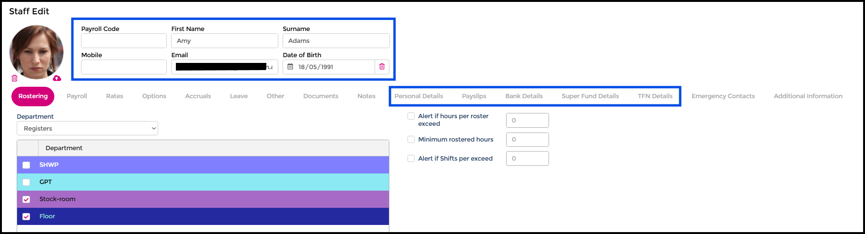The image size is (865, 234).
Task: Uncheck the Floor department checkbox
Action: pos(26,216)
